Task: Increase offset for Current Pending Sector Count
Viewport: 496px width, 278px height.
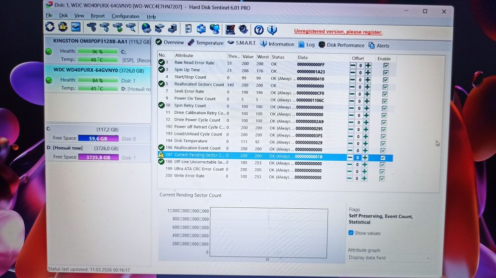Action: pyautogui.click(x=365, y=157)
